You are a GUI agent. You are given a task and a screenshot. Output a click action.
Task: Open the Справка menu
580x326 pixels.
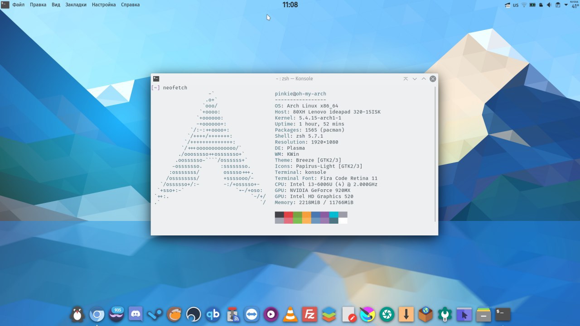[130, 5]
